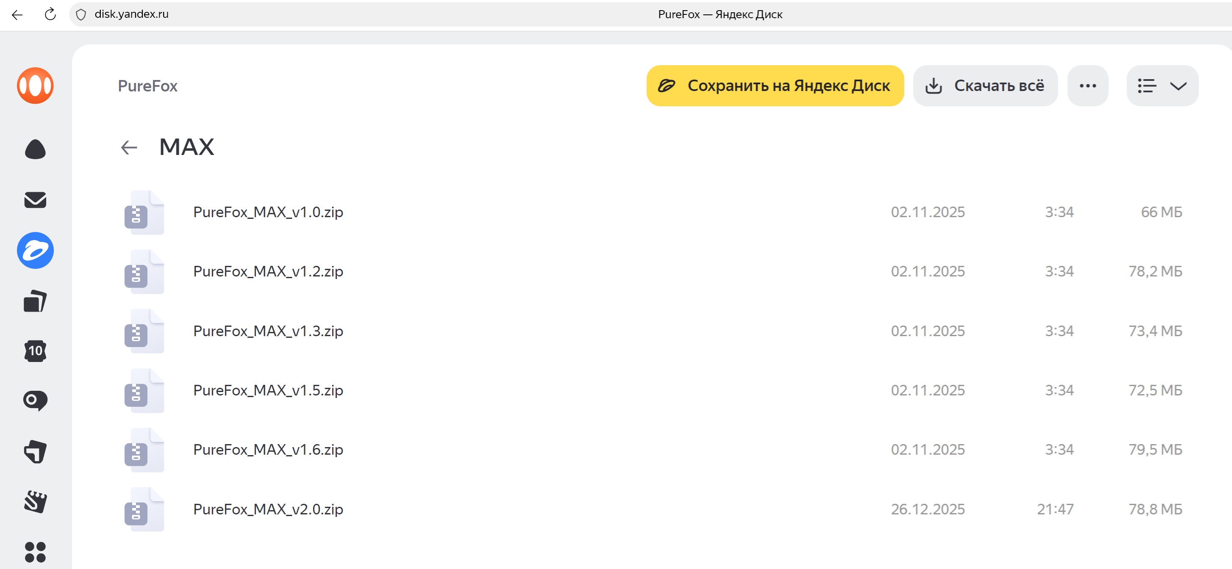Go back from the MAX folder
This screenshot has height=569, width=1232.
[129, 147]
